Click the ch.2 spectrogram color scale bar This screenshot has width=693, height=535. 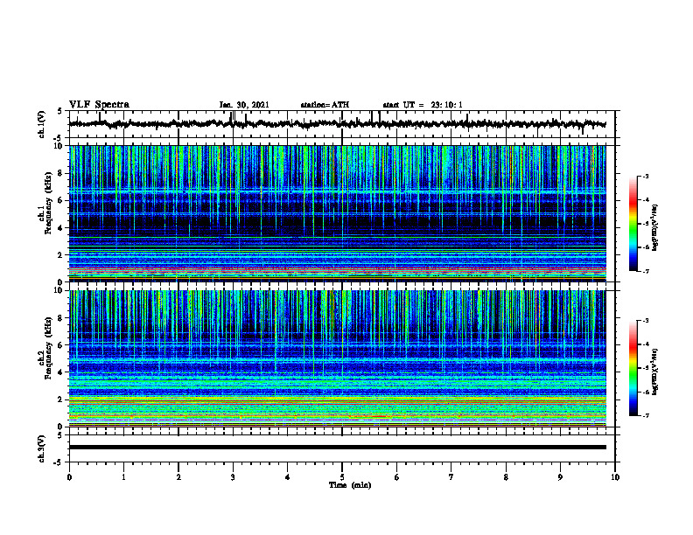pyautogui.click(x=633, y=368)
